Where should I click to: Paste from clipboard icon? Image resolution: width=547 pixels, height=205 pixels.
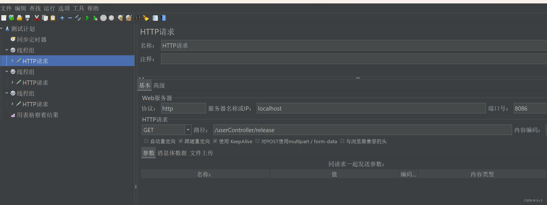pos(53,18)
